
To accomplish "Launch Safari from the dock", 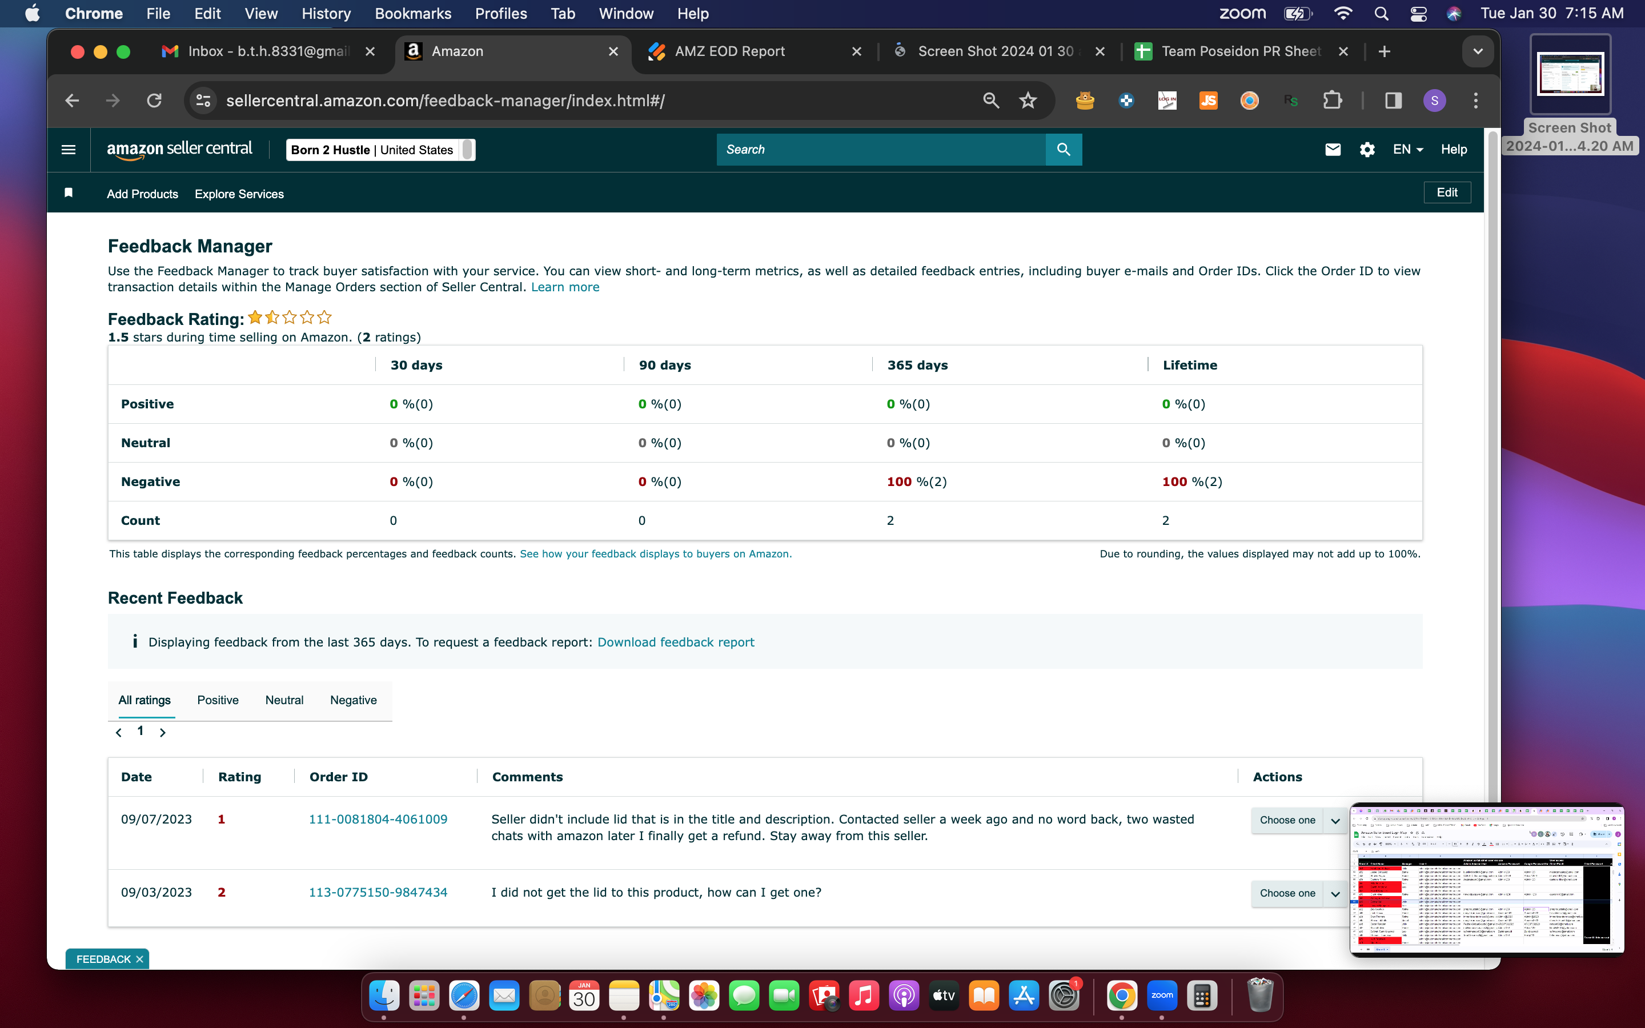I will point(464,996).
